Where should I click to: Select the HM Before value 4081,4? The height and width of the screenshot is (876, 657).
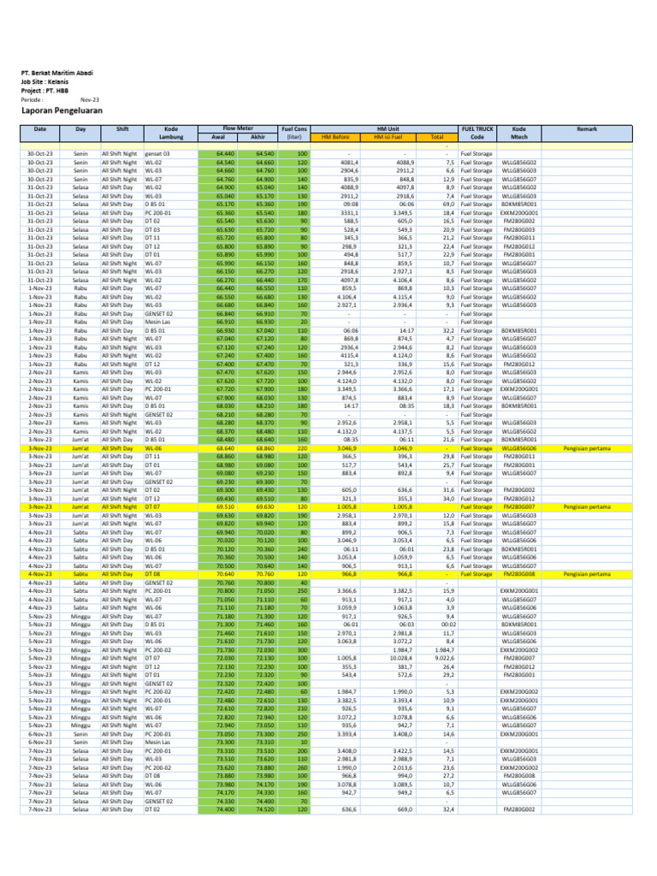350,163
